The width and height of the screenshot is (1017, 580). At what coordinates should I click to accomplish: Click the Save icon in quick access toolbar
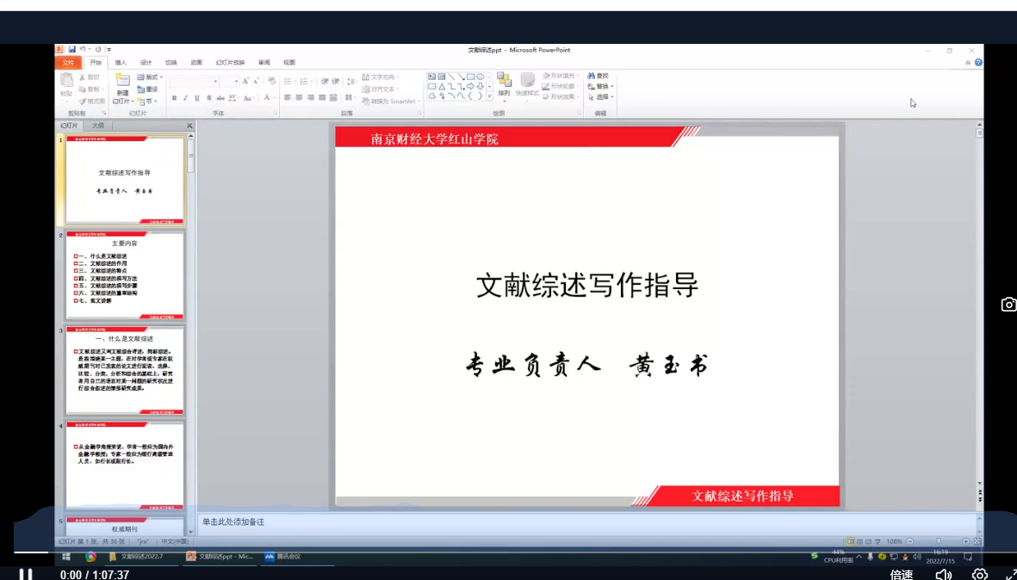pos(72,50)
